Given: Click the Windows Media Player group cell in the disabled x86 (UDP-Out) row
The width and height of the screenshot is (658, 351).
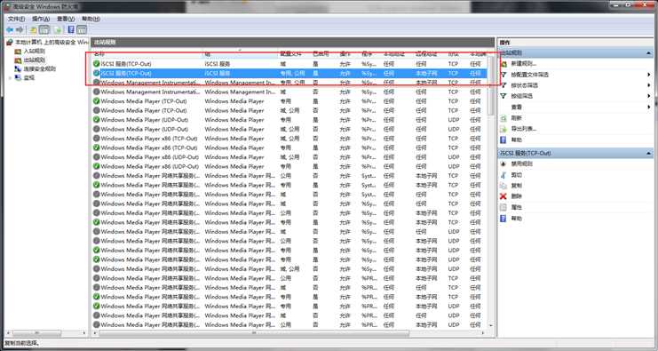Looking at the screenshot, I should pyautogui.click(x=234, y=157).
